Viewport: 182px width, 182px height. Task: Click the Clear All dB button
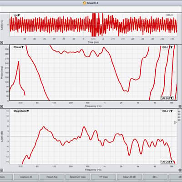click(x=129, y=177)
